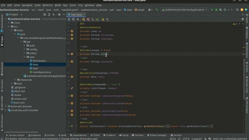Screen dimensions: 249x140
Task: Open editor tab options three-dots icon
Action: [x=243, y=15]
